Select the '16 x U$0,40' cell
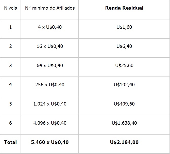 tap(50, 46)
